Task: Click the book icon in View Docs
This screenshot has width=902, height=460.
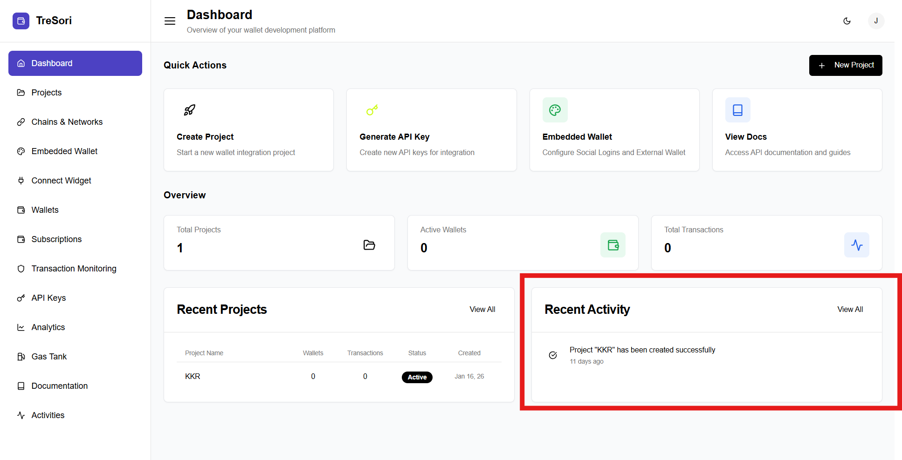Action: (x=737, y=110)
